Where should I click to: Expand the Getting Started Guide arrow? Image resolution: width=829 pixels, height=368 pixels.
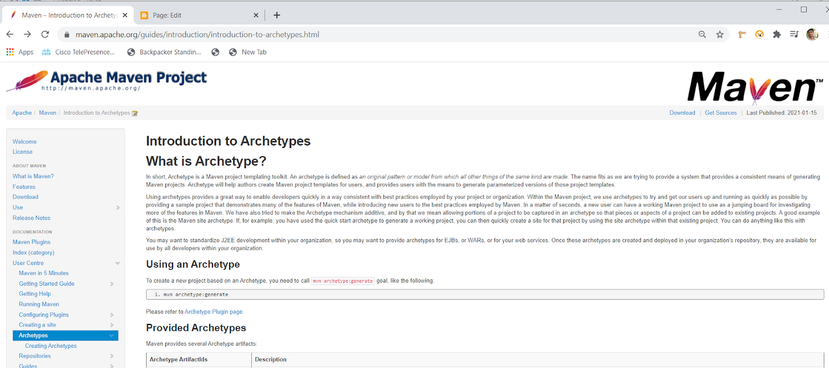(112, 284)
